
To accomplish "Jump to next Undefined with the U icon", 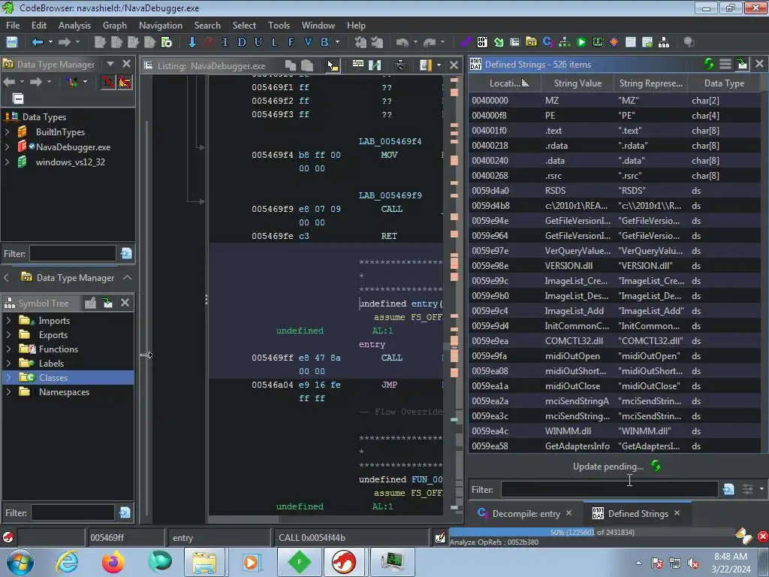I will coord(258,42).
